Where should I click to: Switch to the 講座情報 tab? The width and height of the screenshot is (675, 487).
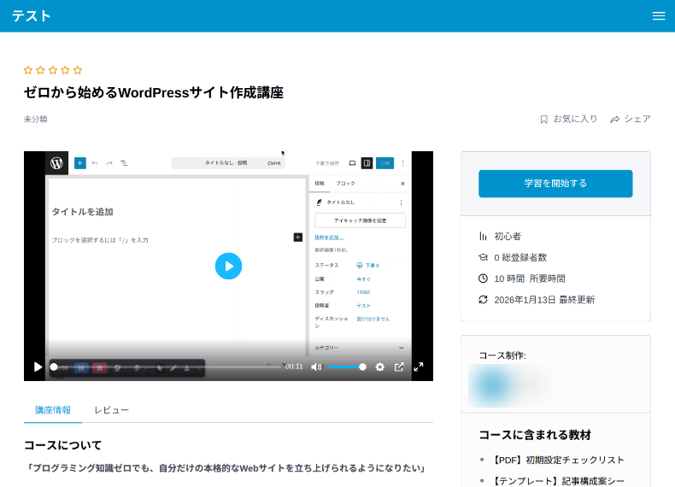tap(53, 410)
